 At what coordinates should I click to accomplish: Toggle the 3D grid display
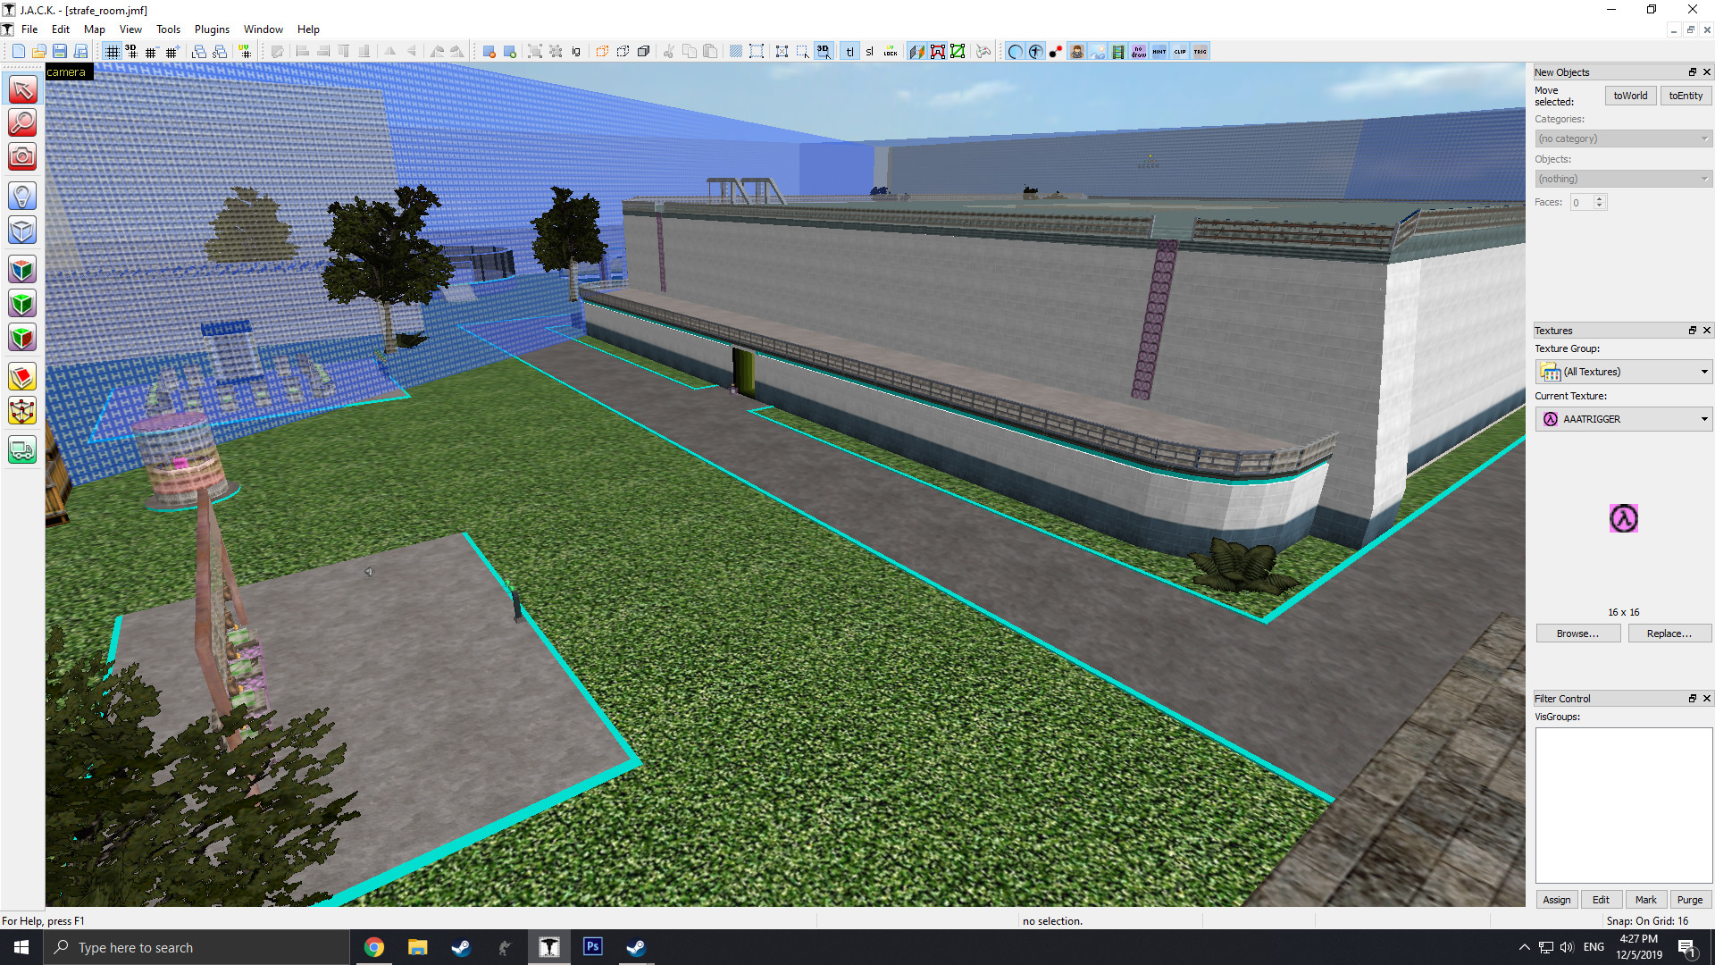click(130, 51)
